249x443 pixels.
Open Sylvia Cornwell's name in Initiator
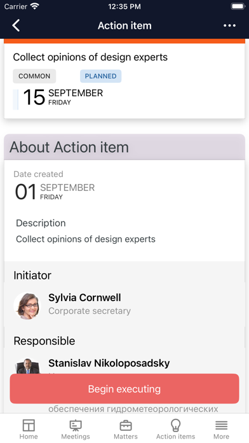pyautogui.click(x=84, y=297)
